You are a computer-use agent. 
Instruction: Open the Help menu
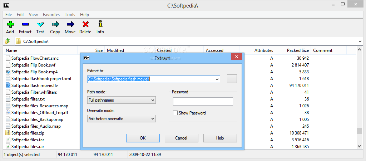84,14
